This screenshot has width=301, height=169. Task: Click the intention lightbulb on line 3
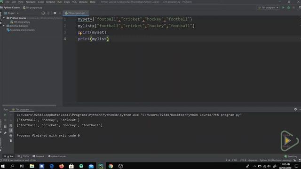coord(80,33)
